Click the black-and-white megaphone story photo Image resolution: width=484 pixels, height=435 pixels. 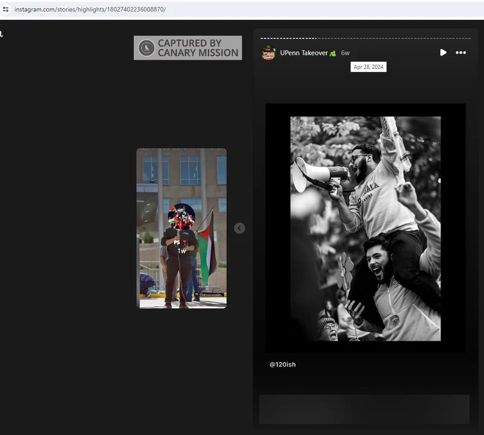365,228
